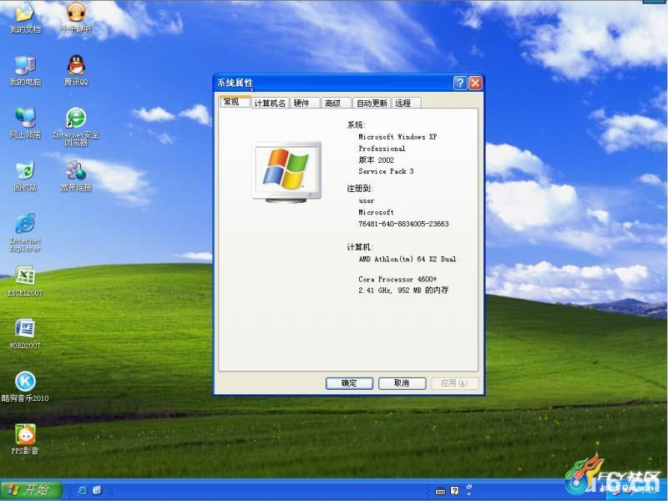668x501 pixels.
Task: Click the Internet Explorer quick launch icon
Action: [x=83, y=490]
